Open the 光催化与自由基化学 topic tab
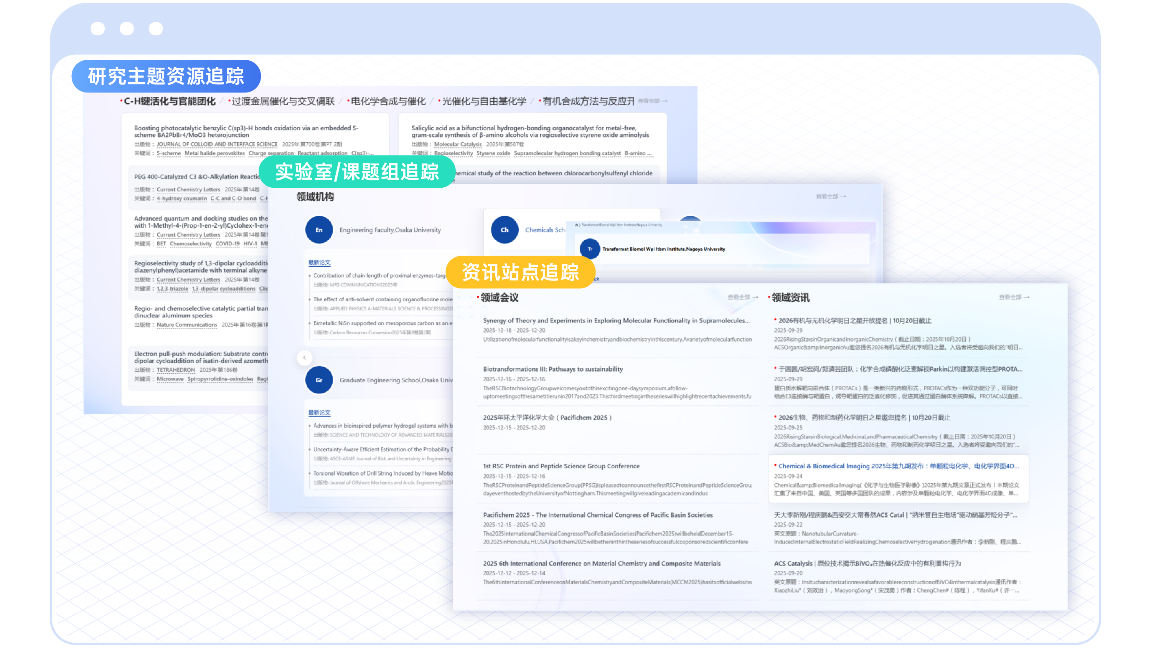The width and height of the screenshot is (1151, 648). pyautogui.click(x=484, y=101)
